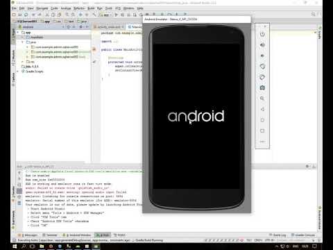The height and width of the screenshot is (250, 333).
Task: Open the app run configuration dropdown
Action: tap(105, 15)
